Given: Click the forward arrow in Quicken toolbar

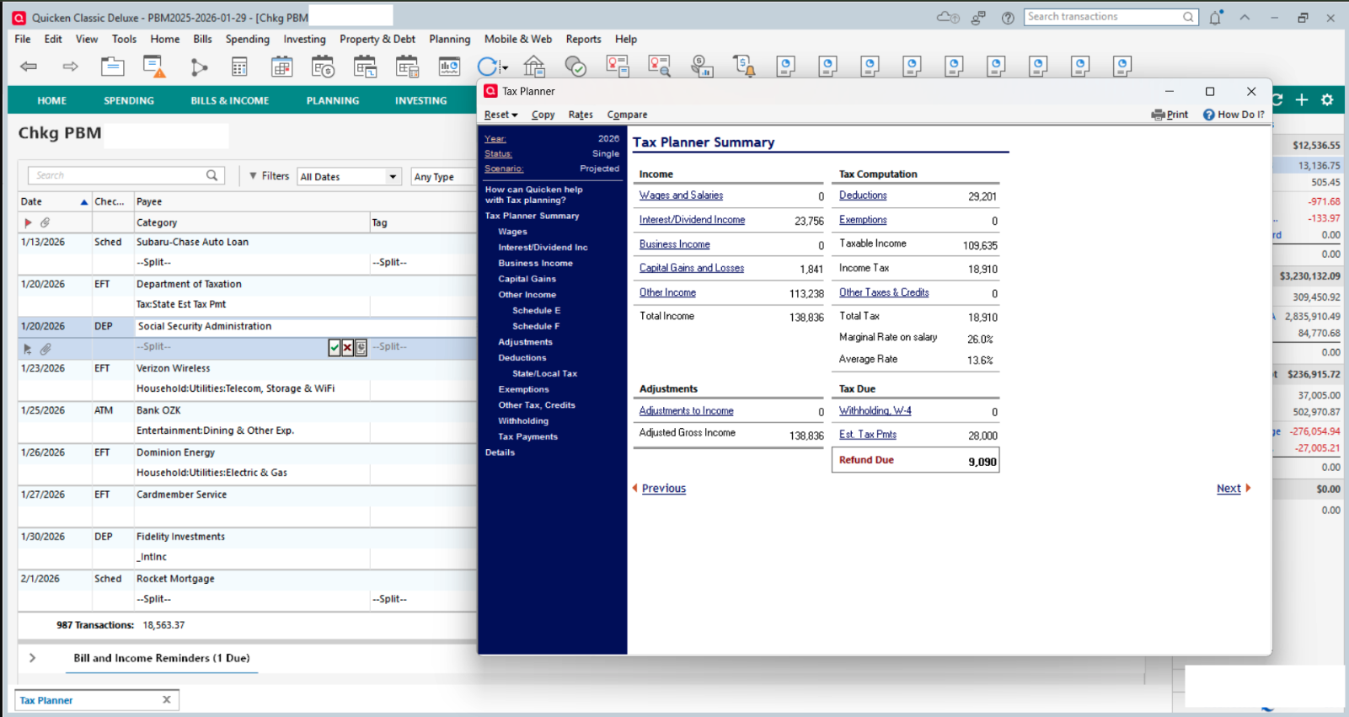Looking at the screenshot, I should 71,67.
